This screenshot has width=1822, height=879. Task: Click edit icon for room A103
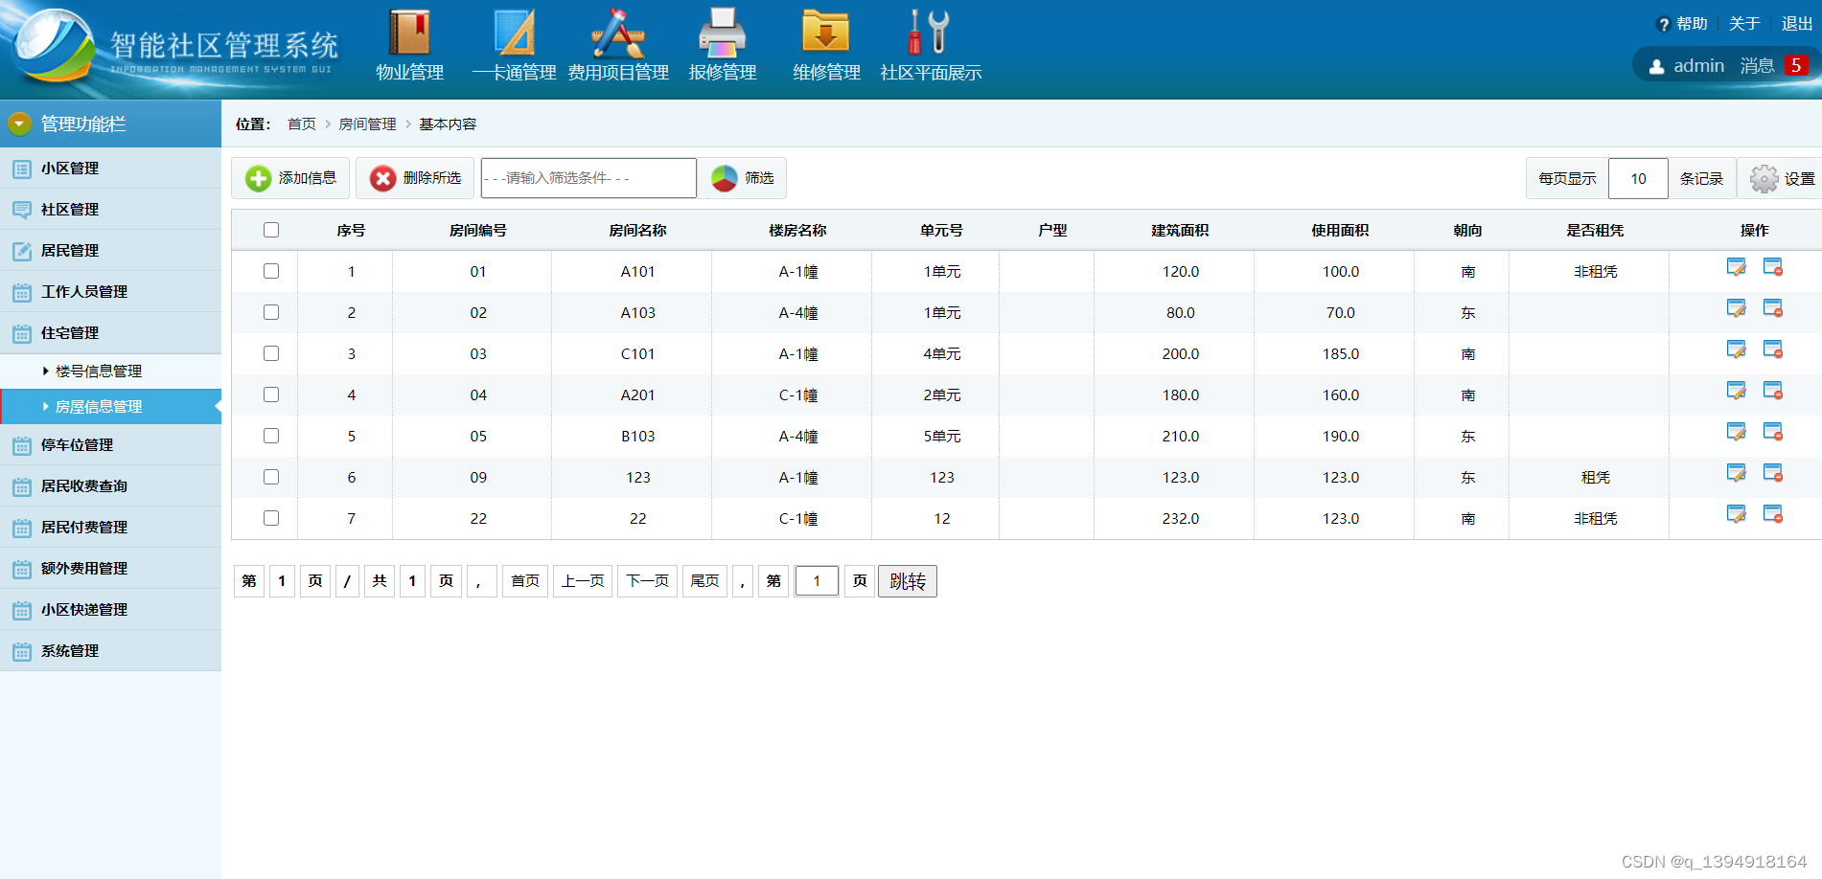[x=1736, y=309]
